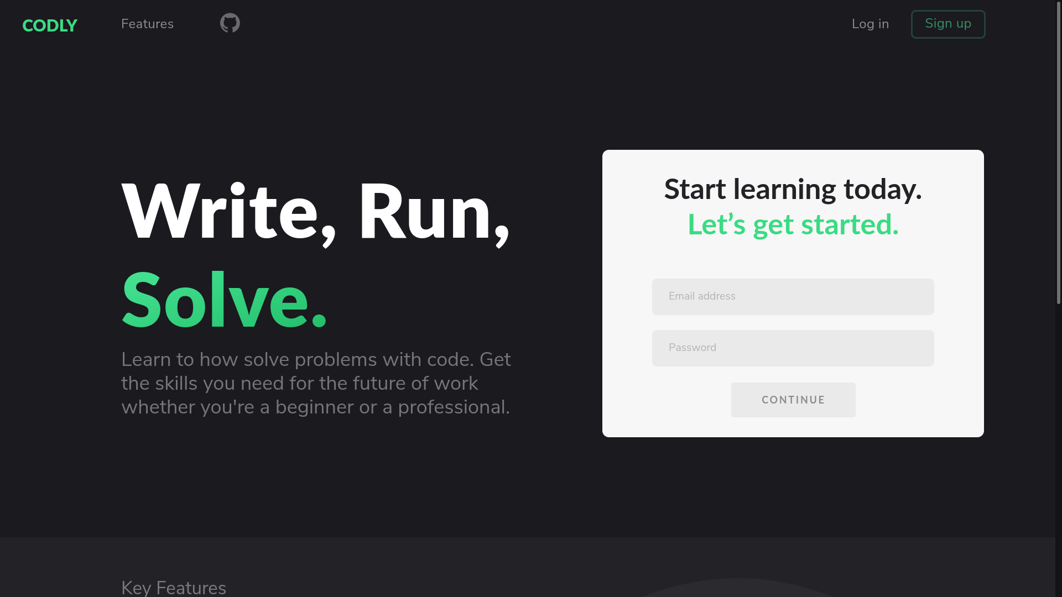Open the GitHub repository icon

230,23
